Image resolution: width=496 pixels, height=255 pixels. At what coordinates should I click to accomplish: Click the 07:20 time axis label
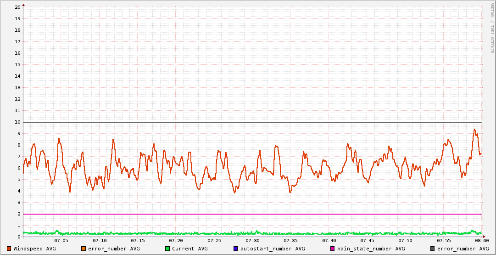point(176,241)
